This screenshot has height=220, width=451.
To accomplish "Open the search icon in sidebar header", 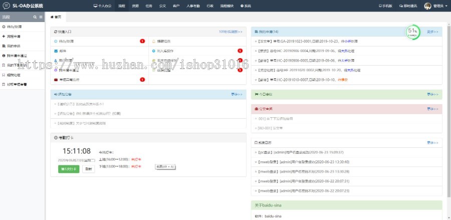I will tap(35, 17).
